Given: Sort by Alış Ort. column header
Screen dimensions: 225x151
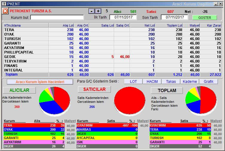Looking at the screenshot, I should [x=82, y=25].
